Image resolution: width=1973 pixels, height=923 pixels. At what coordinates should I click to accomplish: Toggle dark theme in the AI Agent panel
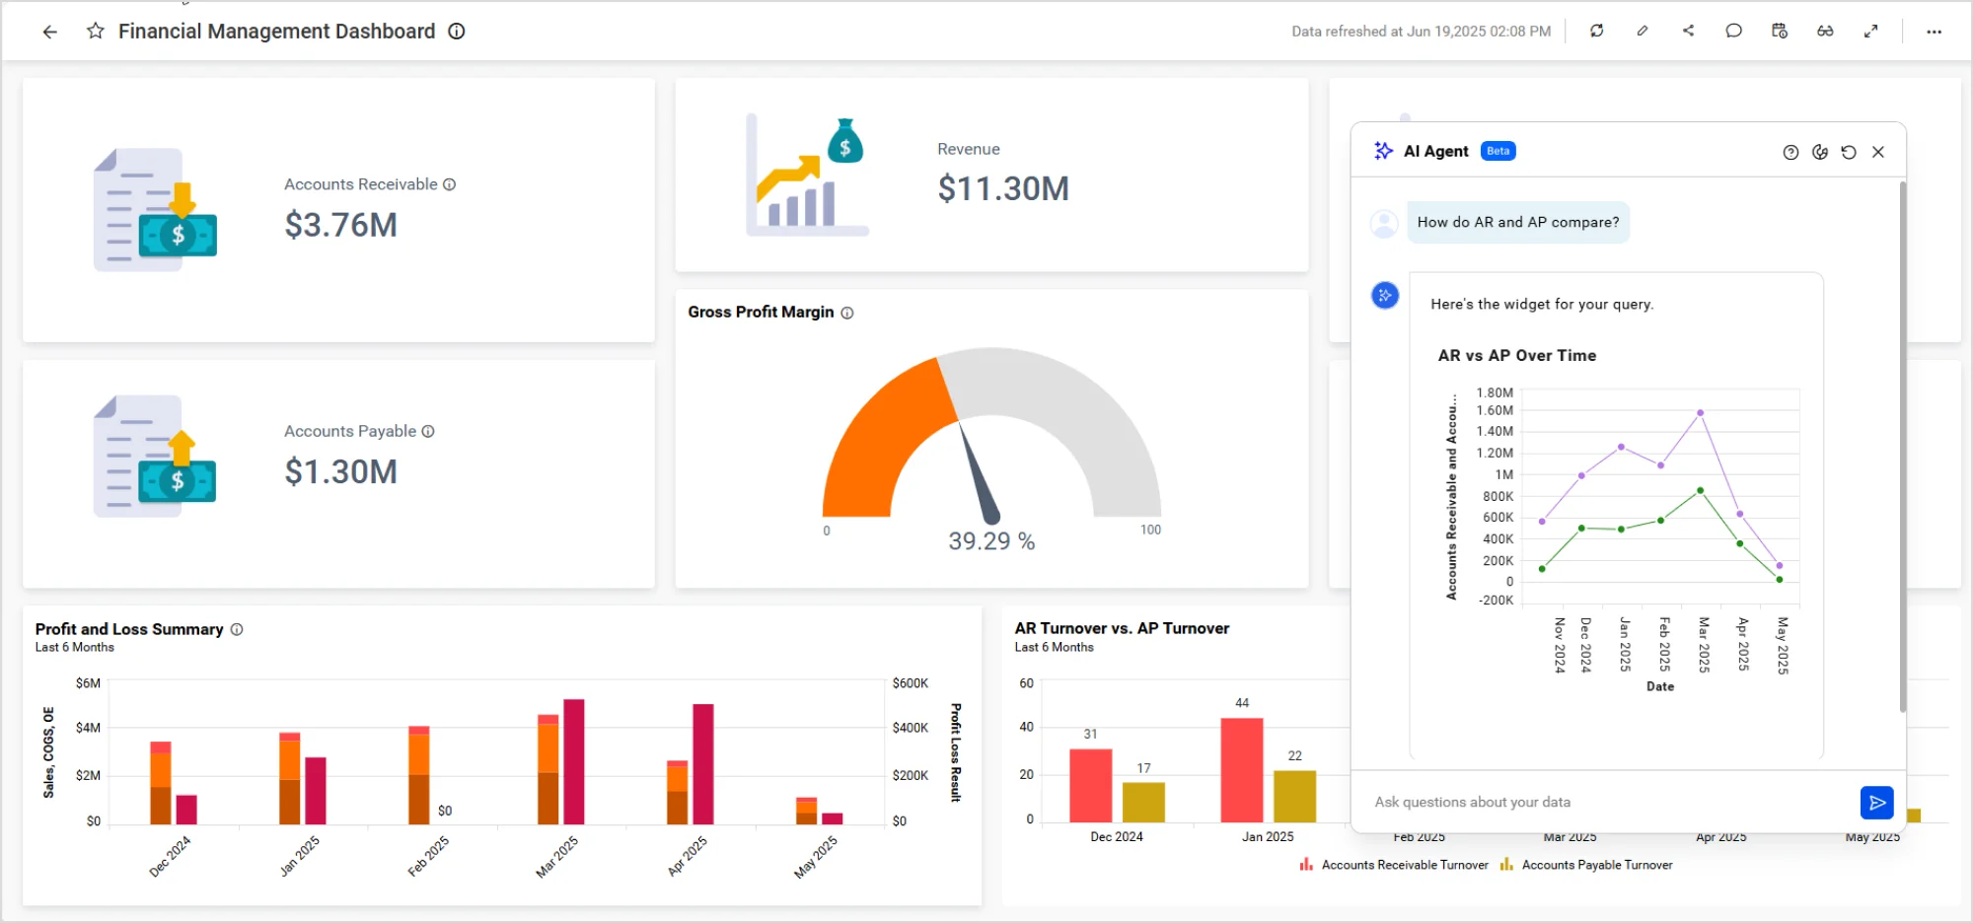pyautogui.click(x=1819, y=151)
